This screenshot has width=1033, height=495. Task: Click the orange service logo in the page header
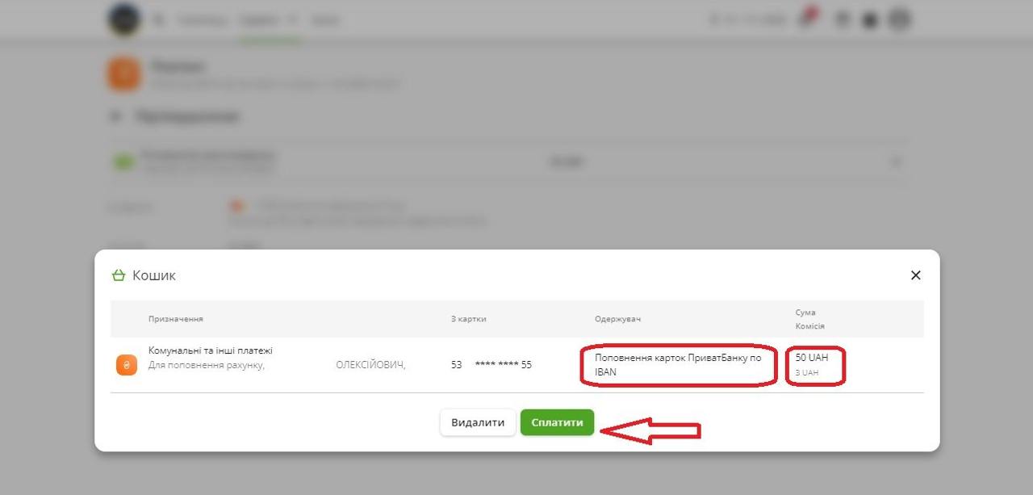[124, 73]
